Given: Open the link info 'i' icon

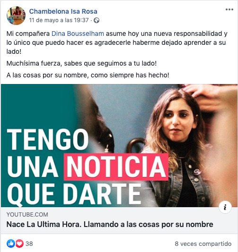Looking at the screenshot, I should [225, 207].
